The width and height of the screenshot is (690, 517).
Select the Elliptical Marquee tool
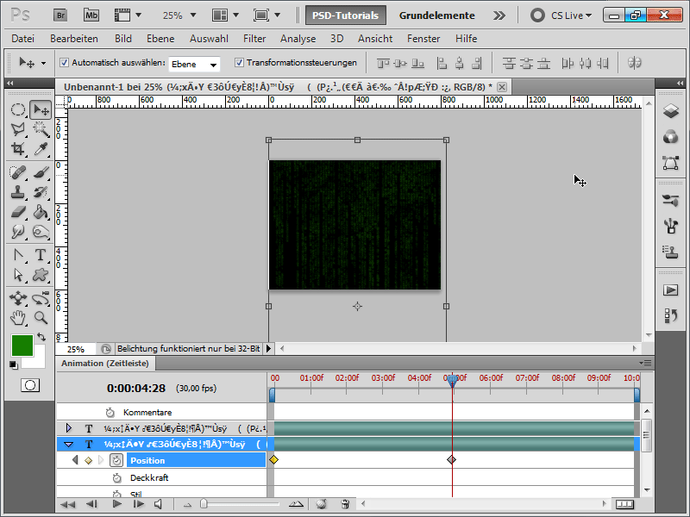(x=17, y=109)
